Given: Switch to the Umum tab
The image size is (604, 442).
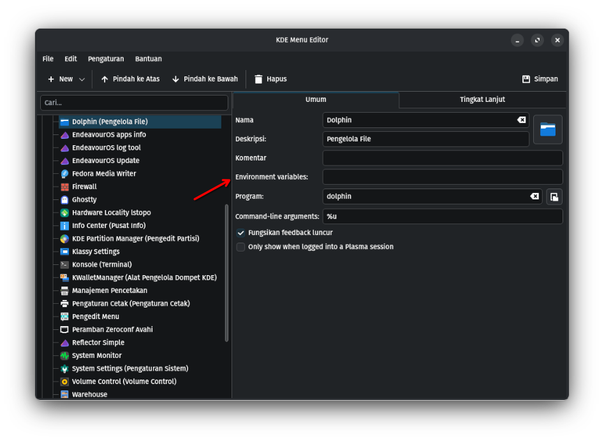Looking at the screenshot, I should click(x=316, y=99).
